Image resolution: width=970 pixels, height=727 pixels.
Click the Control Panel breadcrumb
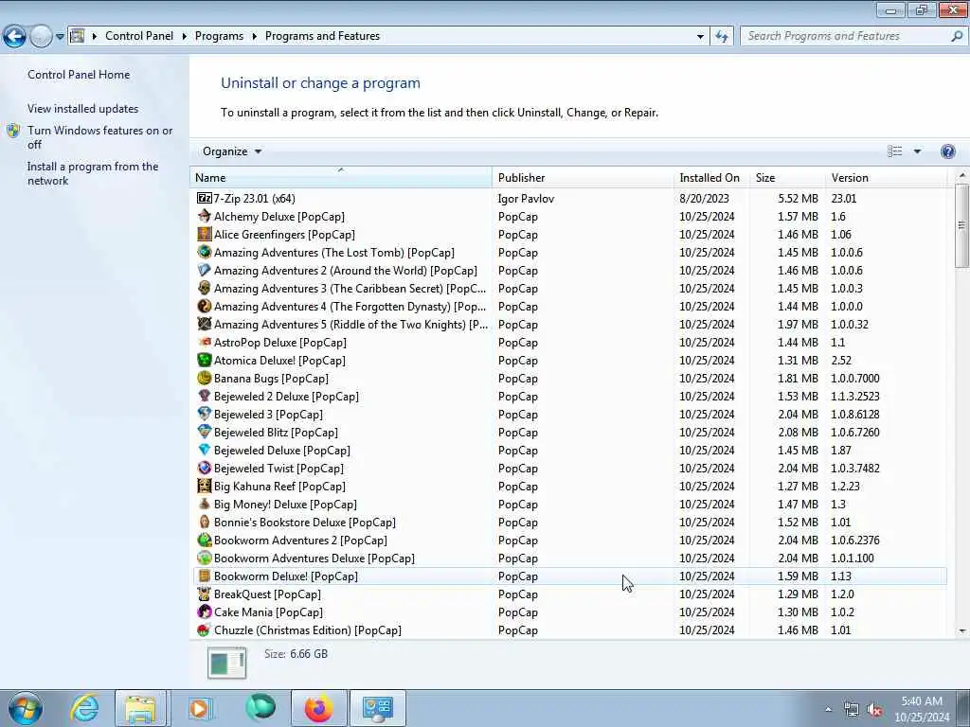139,36
